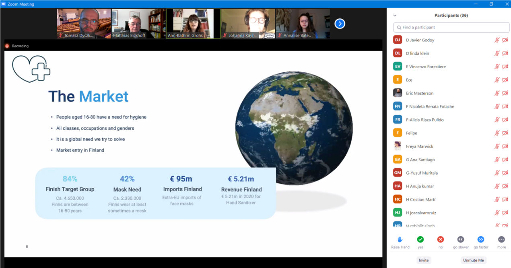Click the microphone icon for D linda klein
Viewport: 511px width, 268px height.
tap(497, 53)
